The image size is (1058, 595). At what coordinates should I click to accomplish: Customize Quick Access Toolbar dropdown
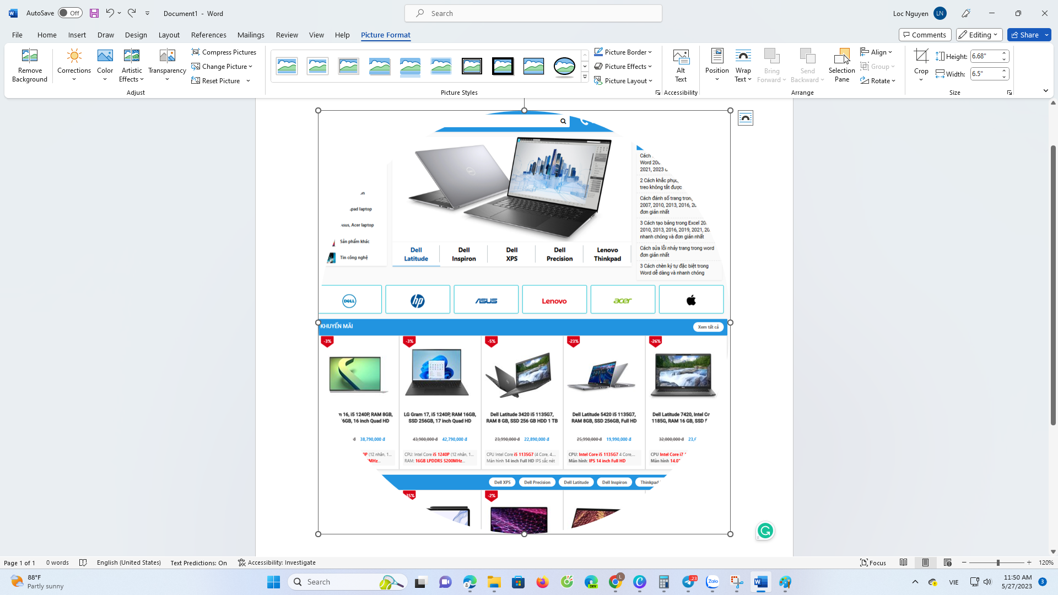click(147, 13)
